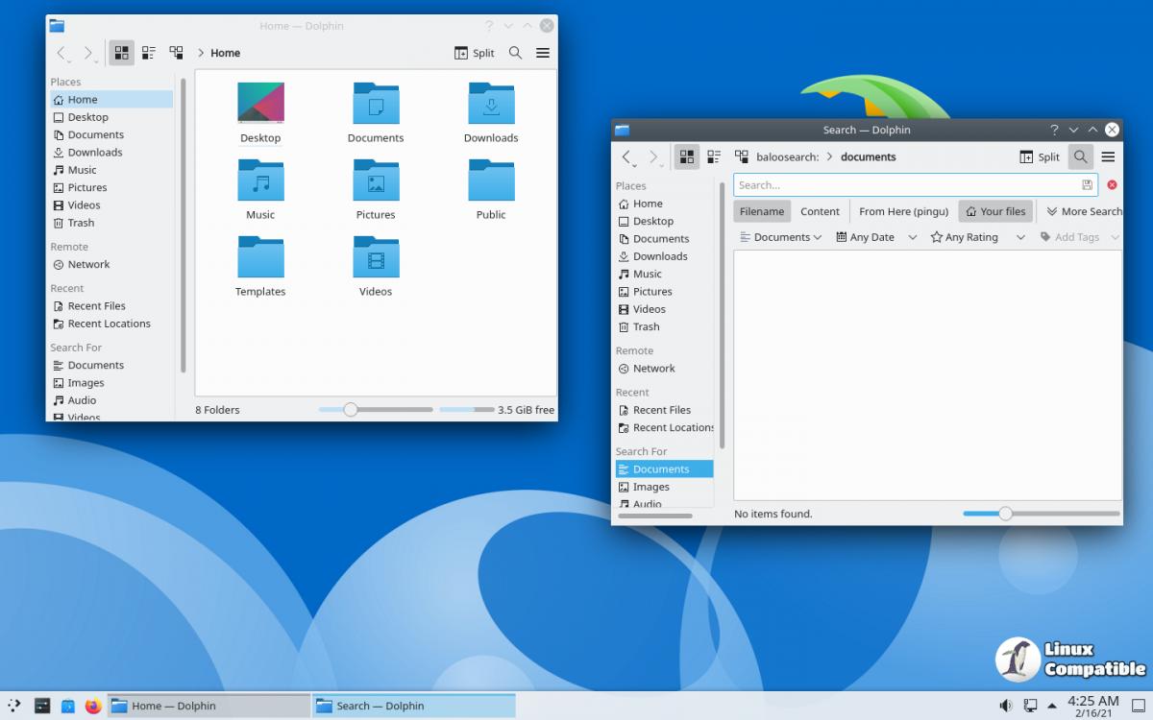The width and height of the screenshot is (1153, 720).
Task: Select Trash in Home window Places panel
Action: 81,223
